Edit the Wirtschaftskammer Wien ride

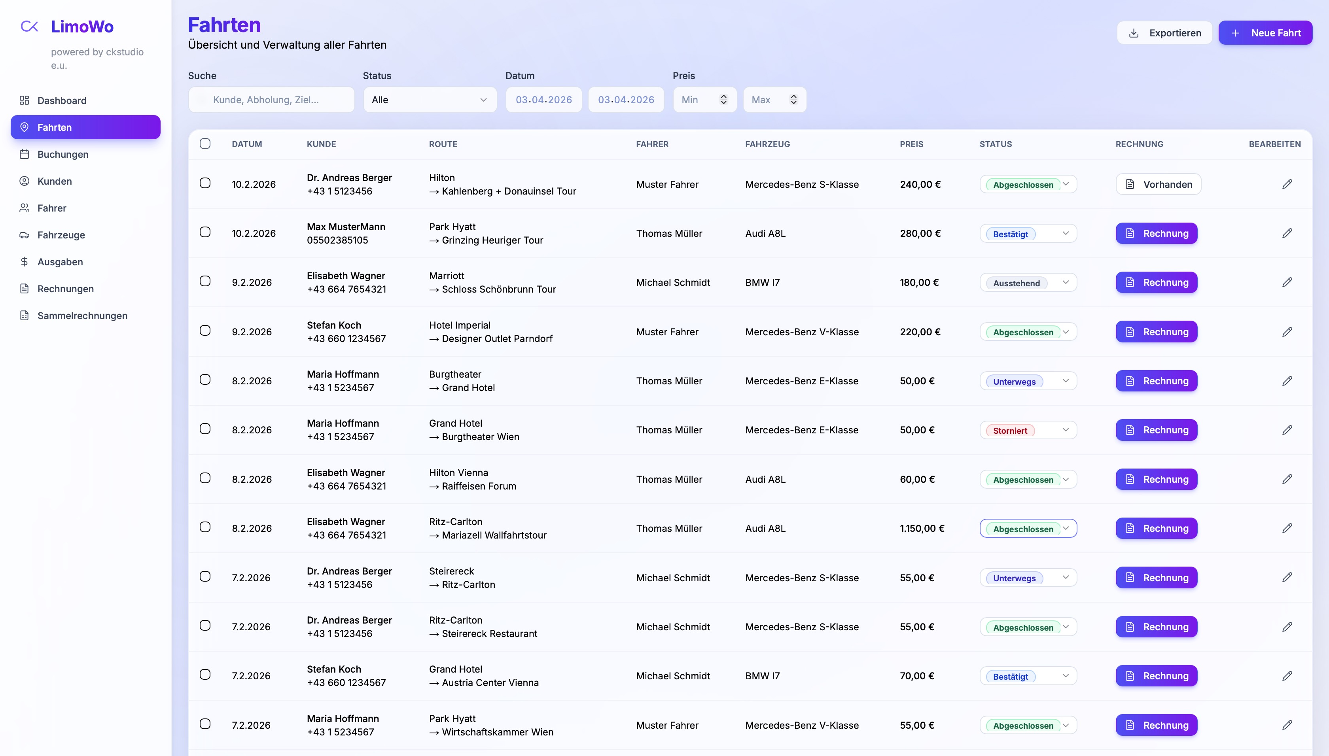1287,725
